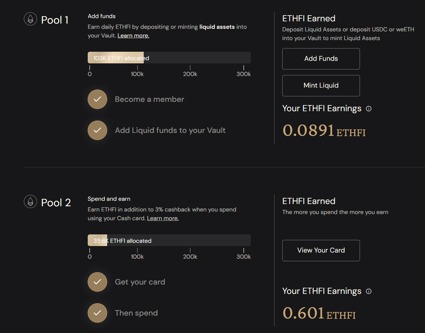Click the 103K ETHFI allocated progress bar
Screen dimensions: 425x333
pyautogui.click(x=169, y=58)
